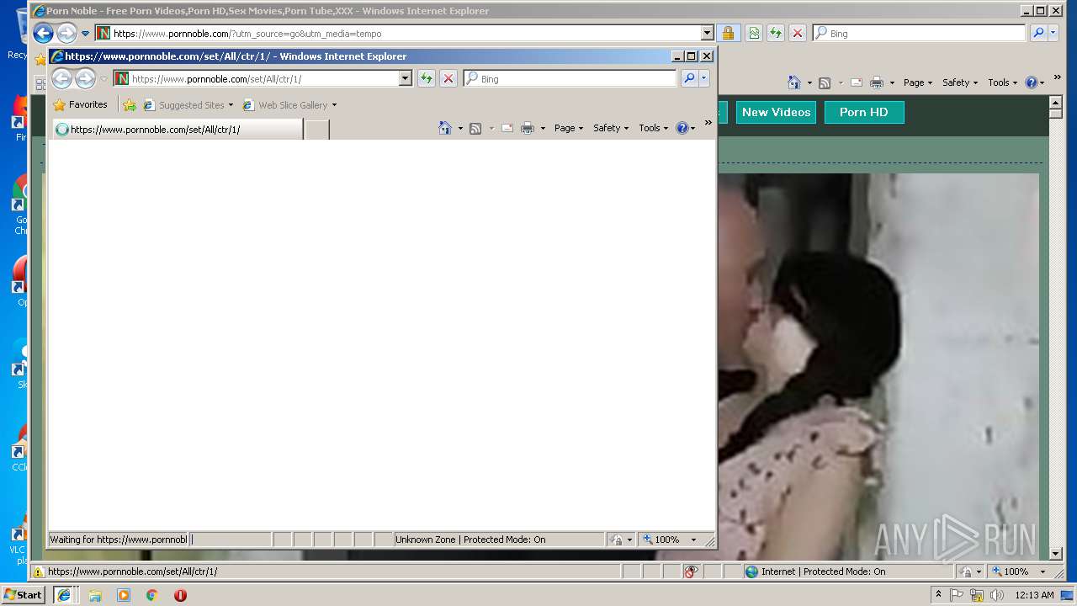Click the Home icon in front window

445,128
